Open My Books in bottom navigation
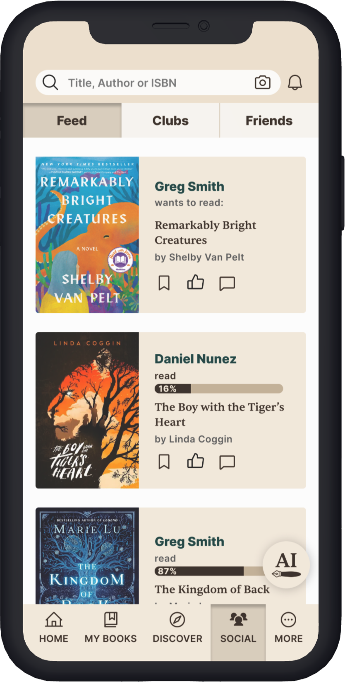 [110, 628]
